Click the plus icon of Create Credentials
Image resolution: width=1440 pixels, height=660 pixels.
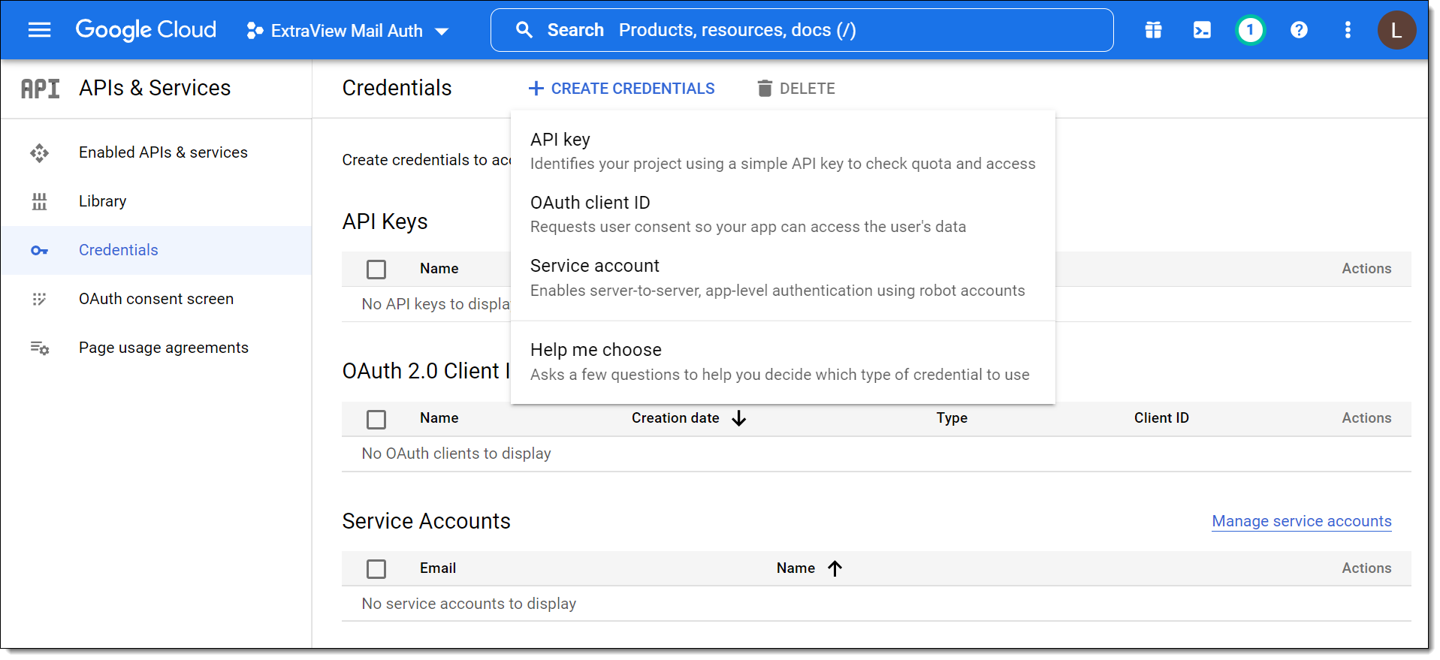click(536, 89)
